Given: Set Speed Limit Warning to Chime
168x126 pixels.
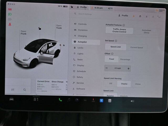Looking at the screenshot, I should [x=138, y=84].
